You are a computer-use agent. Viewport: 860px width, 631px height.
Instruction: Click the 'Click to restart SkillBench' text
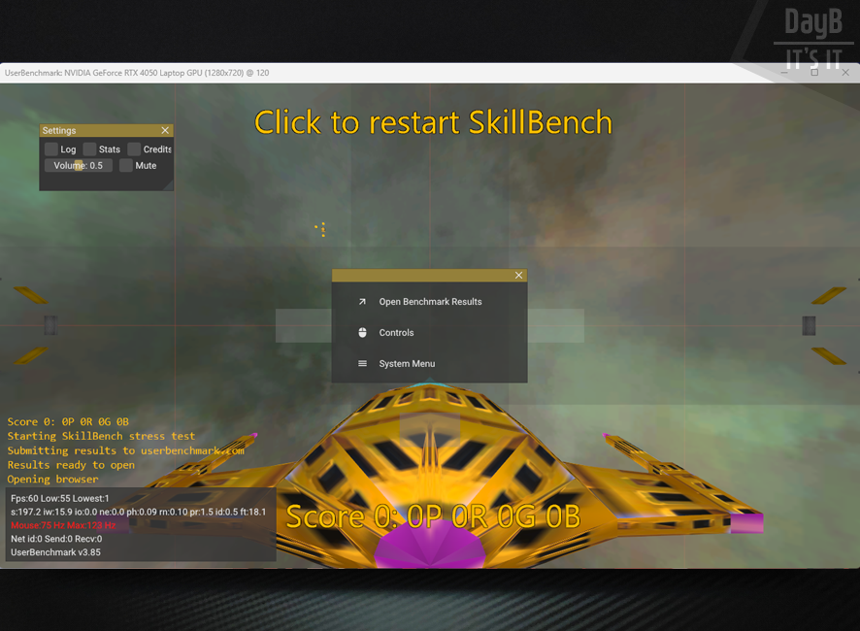(433, 122)
